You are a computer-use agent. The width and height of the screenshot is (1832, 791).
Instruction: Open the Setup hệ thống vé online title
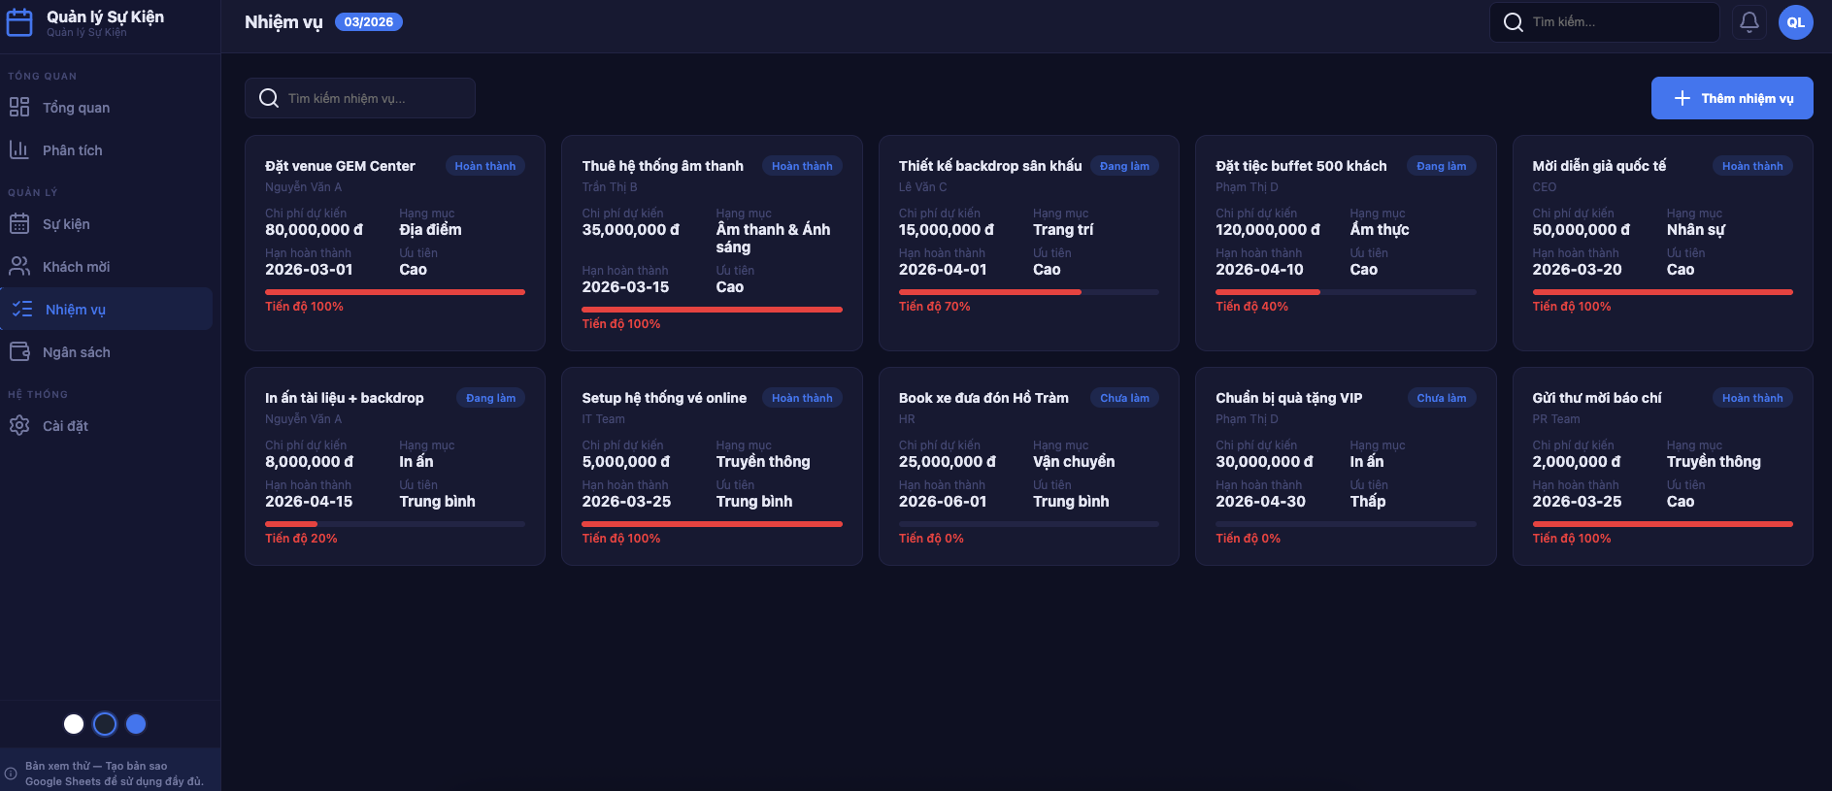(664, 398)
